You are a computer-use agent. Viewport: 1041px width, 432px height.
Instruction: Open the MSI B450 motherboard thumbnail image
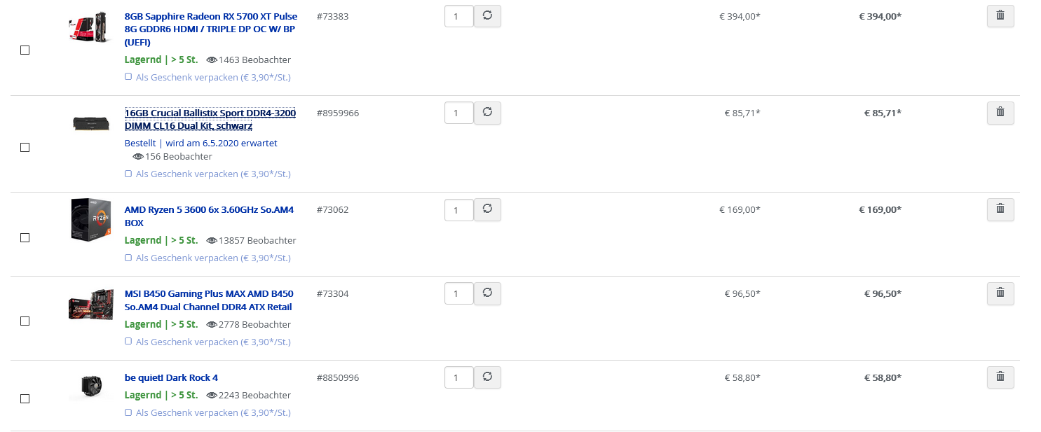pos(91,305)
